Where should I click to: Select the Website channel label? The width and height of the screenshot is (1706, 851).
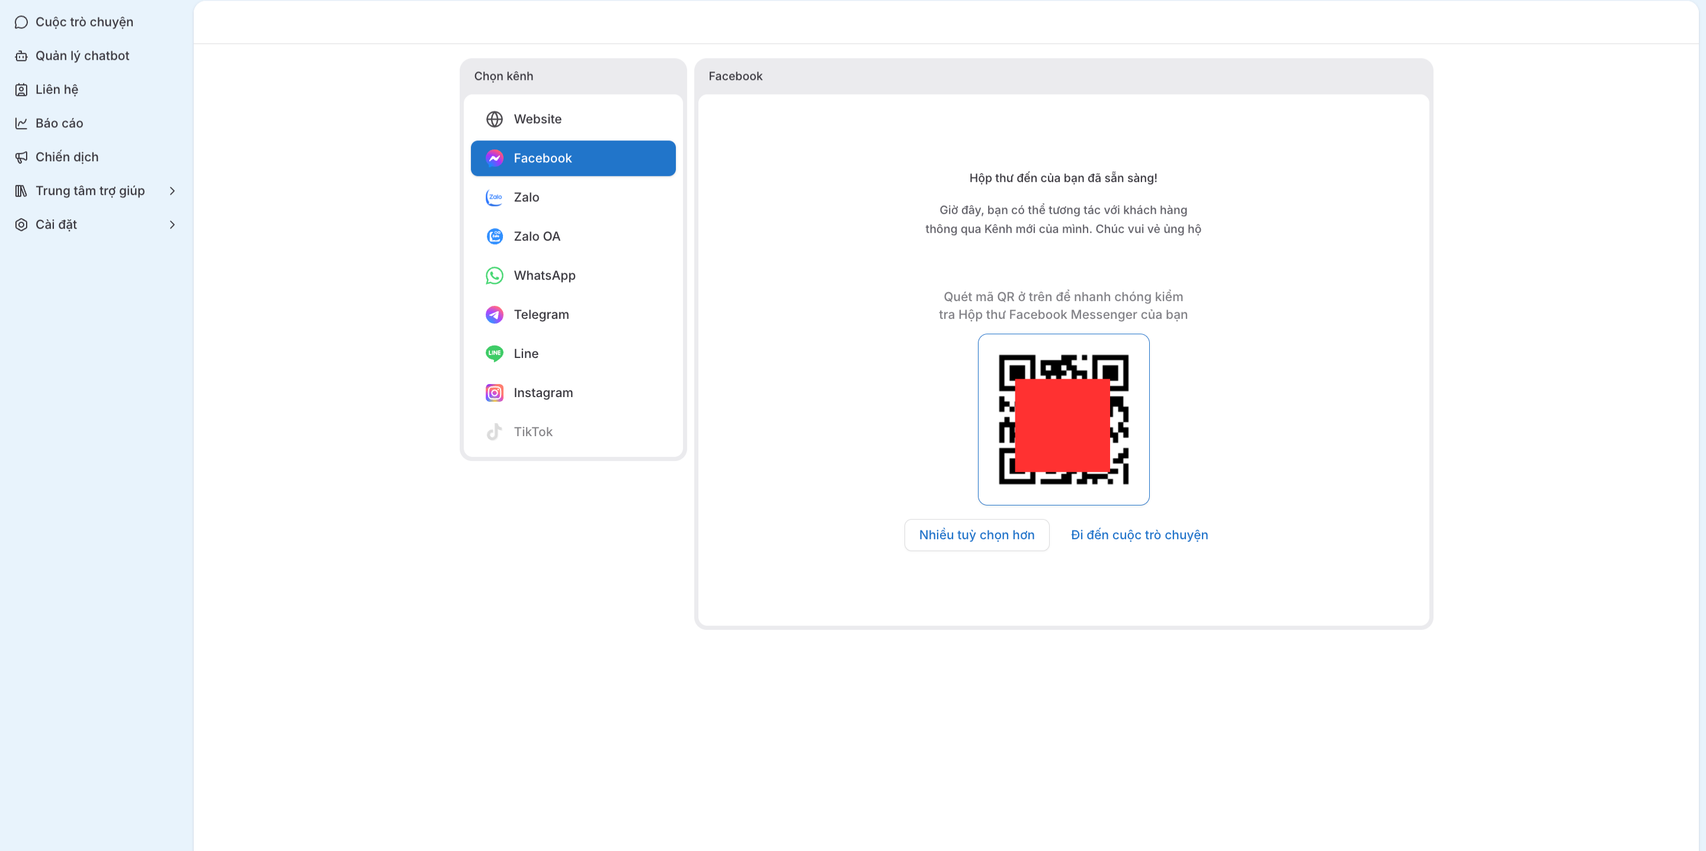537,119
